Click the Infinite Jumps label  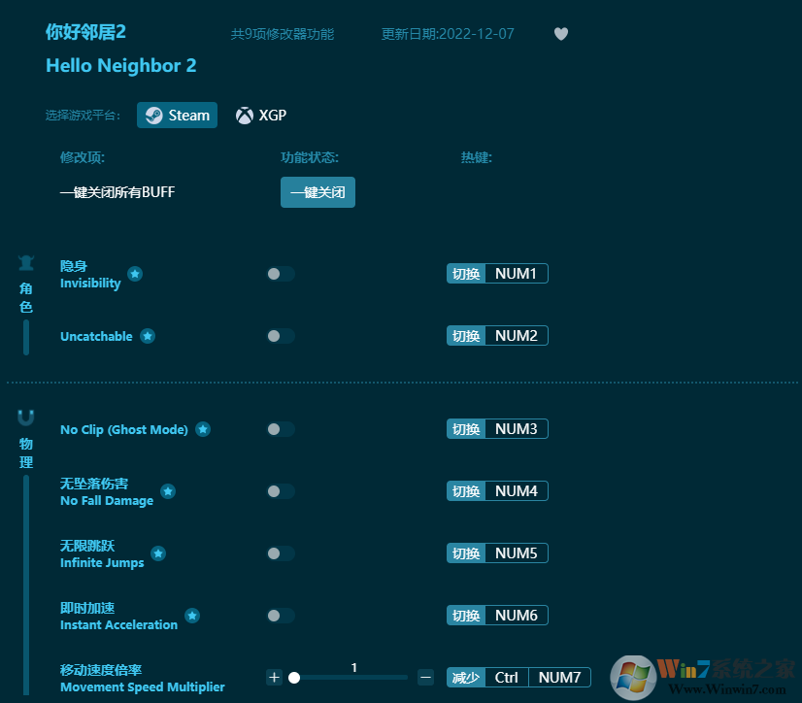tap(102, 554)
